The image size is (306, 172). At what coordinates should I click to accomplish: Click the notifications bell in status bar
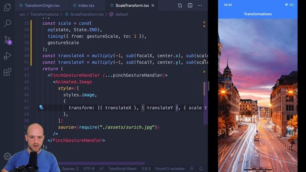(201, 168)
